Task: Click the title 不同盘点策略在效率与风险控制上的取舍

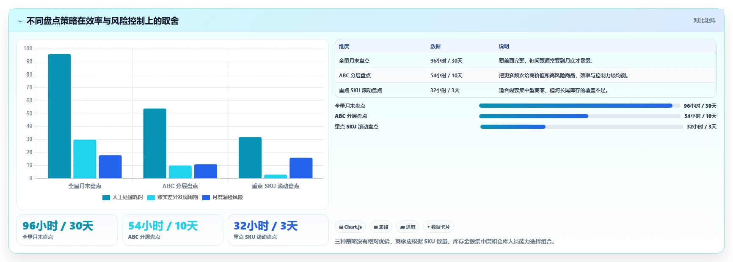Action: (x=102, y=21)
